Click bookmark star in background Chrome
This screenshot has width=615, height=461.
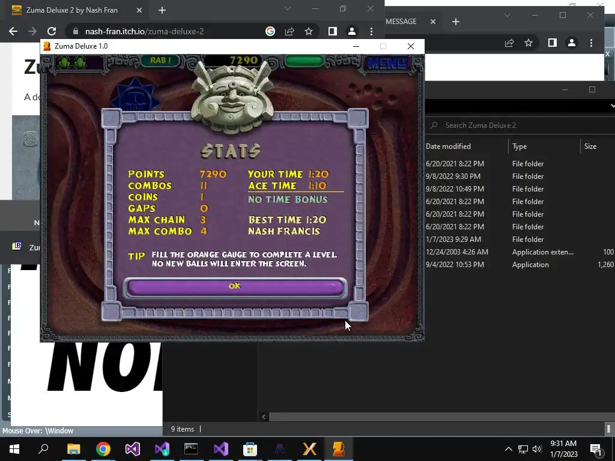coord(529,43)
